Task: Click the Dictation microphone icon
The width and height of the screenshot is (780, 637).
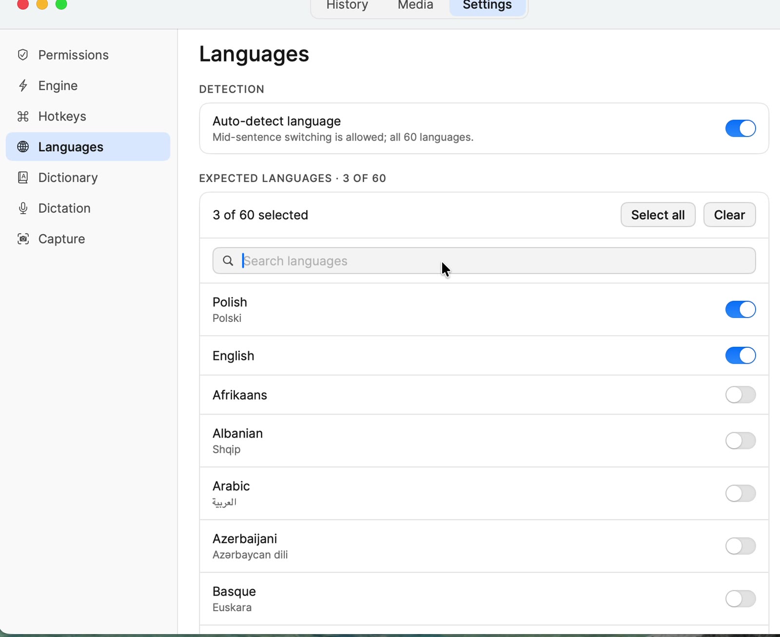Action: click(23, 208)
